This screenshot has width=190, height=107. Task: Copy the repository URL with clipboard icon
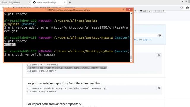(159, 35)
